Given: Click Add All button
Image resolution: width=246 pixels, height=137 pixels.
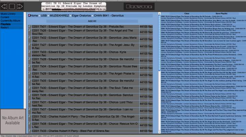Looking at the screenshot, I should tap(92, 21).
